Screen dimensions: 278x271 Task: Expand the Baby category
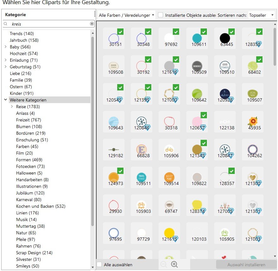tap(6, 47)
